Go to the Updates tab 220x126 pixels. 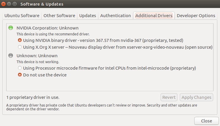click(x=88, y=16)
